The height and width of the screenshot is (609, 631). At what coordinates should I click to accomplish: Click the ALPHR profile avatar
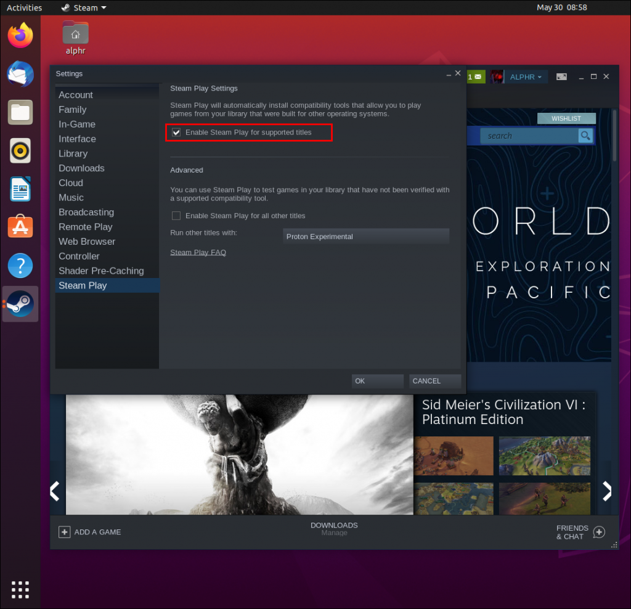point(497,76)
